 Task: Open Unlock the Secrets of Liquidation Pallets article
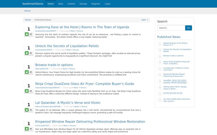(67, 46)
